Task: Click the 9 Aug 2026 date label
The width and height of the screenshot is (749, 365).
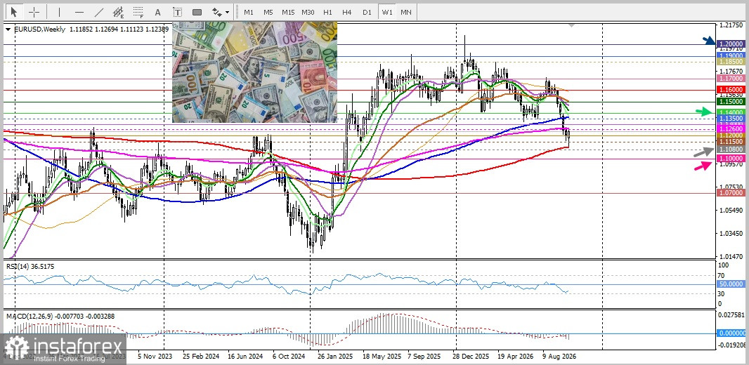Action: pyautogui.click(x=560, y=356)
